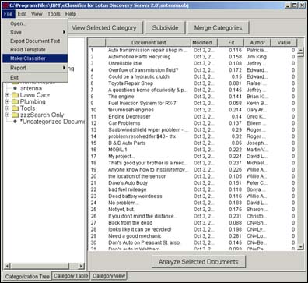Select the zzzSearch Only category label
This screenshot has width=308, height=283.
point(42,115)
